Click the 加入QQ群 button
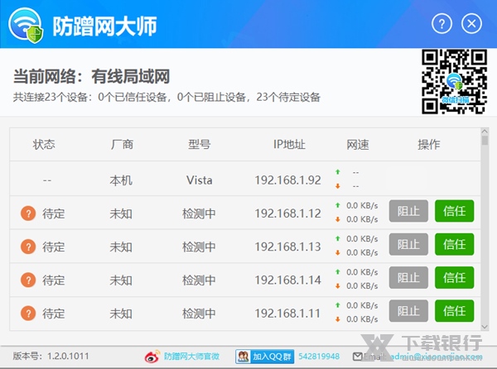 tap(265, 357)
